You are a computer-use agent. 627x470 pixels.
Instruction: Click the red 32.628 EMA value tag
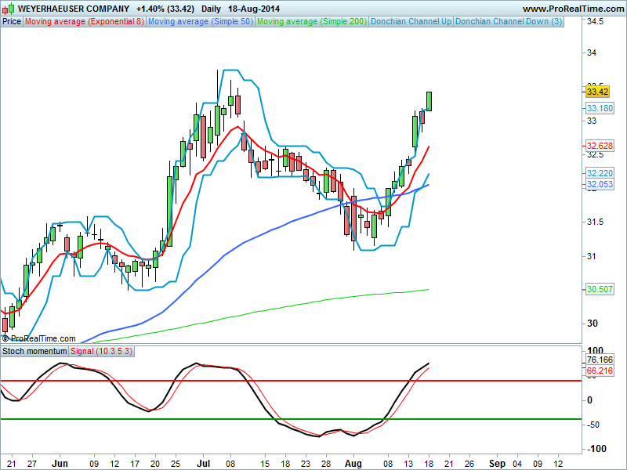(x=600, y=146)
